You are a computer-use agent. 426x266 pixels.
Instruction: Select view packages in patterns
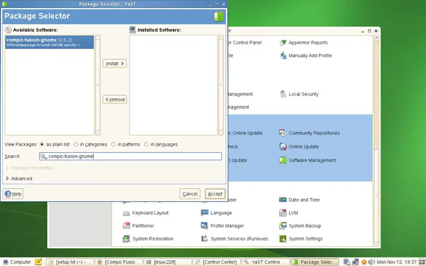113,144
